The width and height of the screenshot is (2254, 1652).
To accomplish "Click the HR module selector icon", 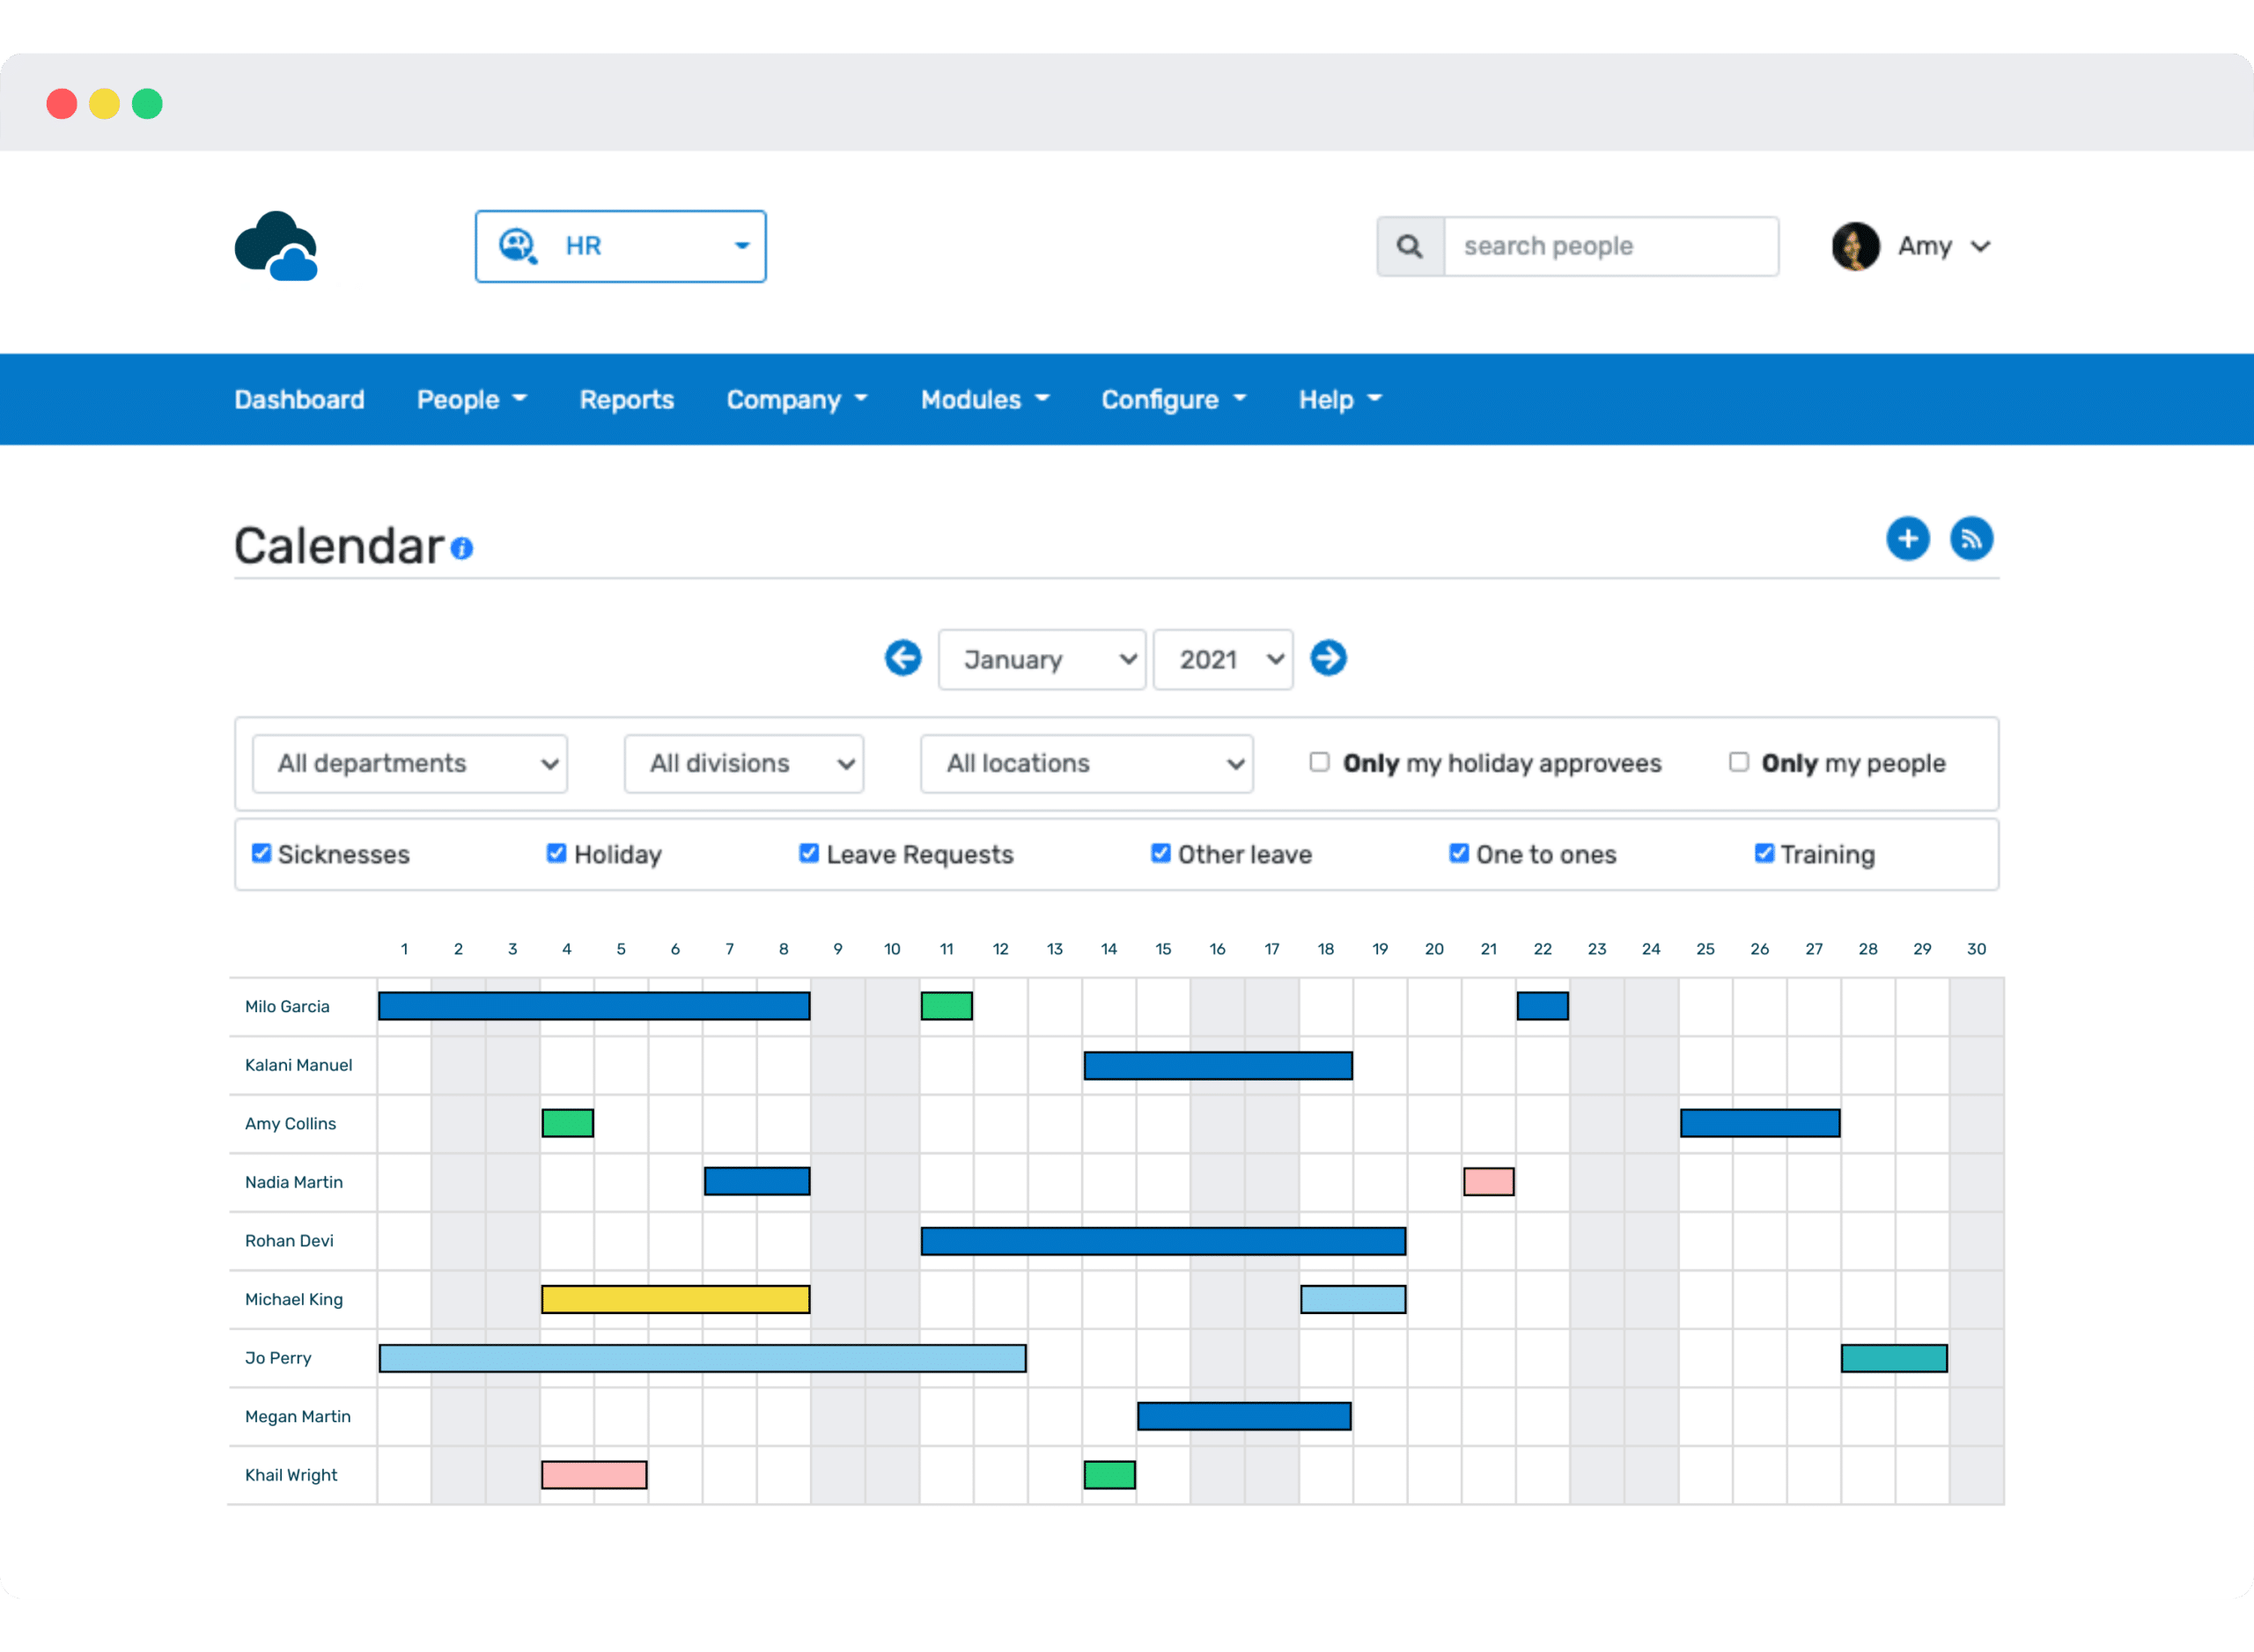I will coord(519,243).
